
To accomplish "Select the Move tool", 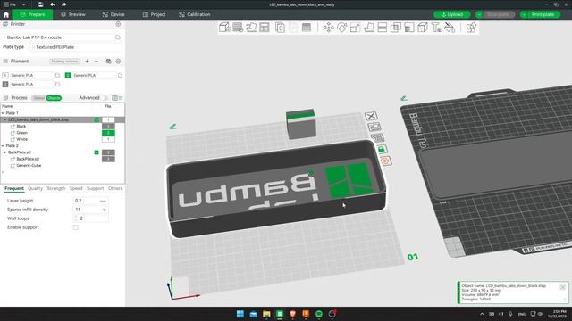I will click(328, 28).
